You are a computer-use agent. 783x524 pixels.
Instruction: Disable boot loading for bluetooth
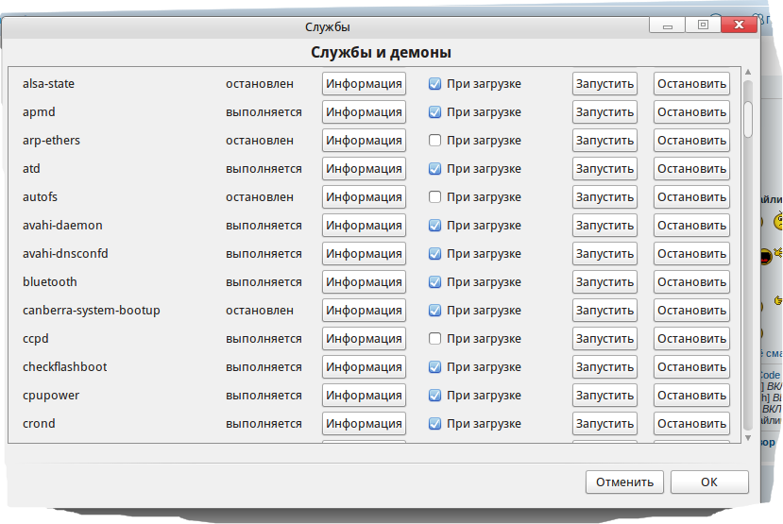click(x=434, y=282)
